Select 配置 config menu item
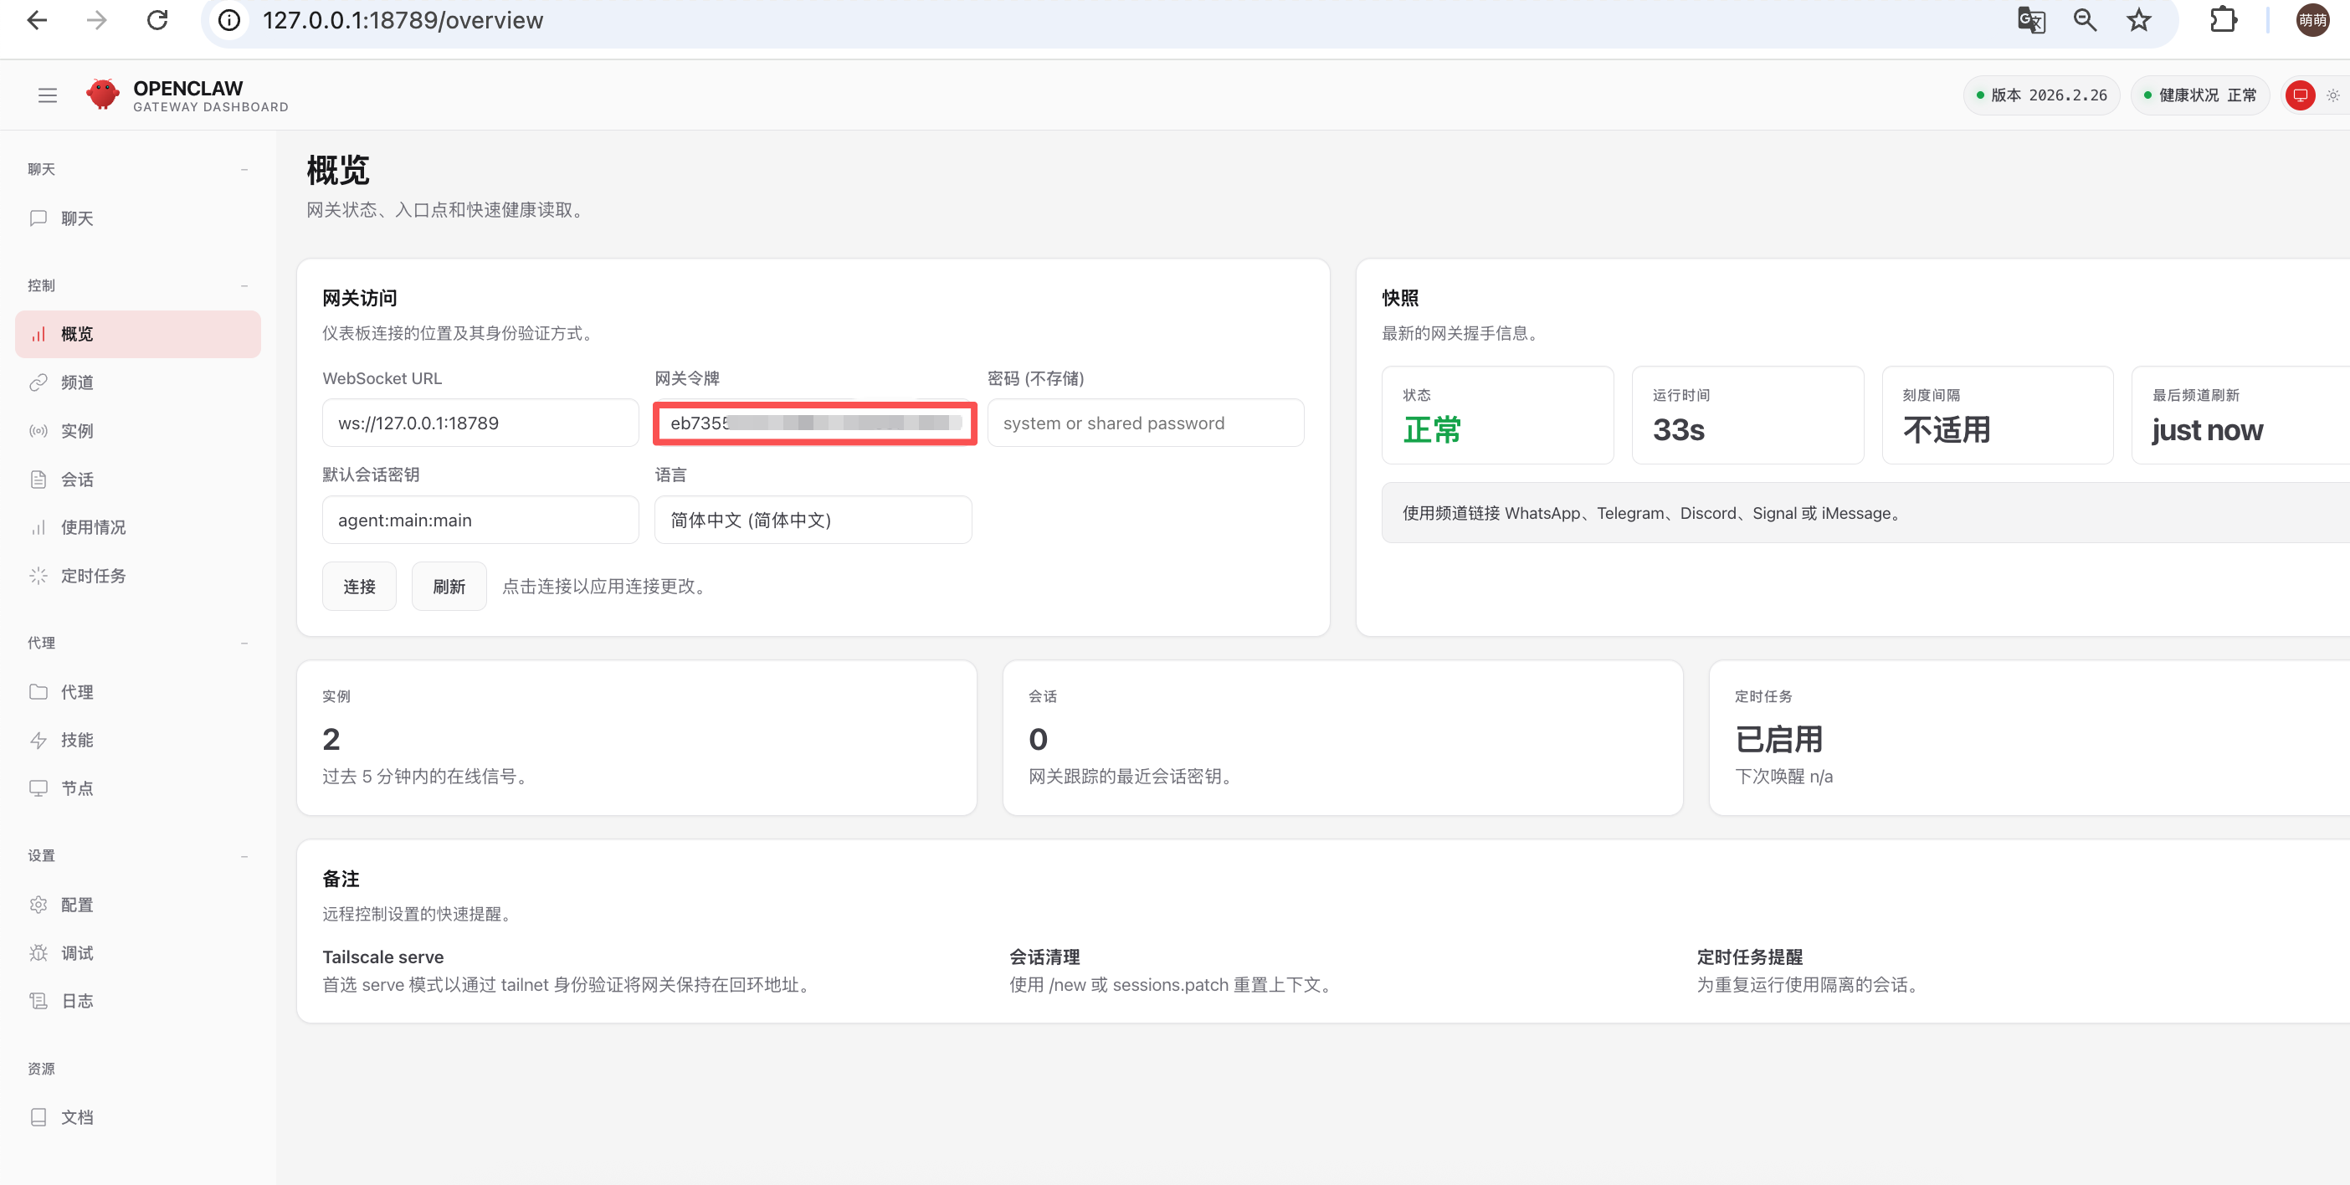Image resolution: width=2350 pixels, height=1185 pixels. pyautogui.click(x=77, y=904)
